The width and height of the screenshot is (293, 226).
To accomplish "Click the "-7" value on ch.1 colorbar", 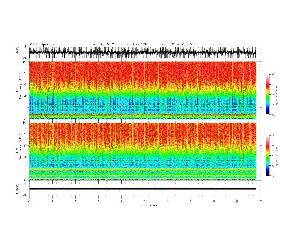I will 273,114.
